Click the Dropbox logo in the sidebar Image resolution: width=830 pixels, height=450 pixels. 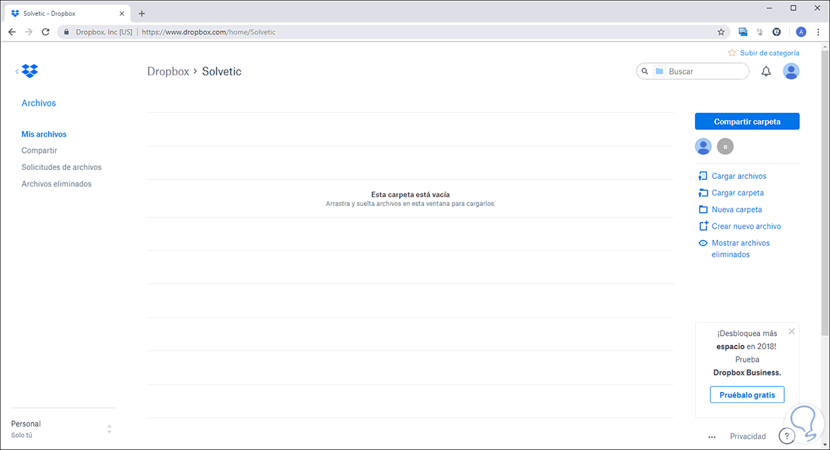pyautogui.click(x=30, y=71)
